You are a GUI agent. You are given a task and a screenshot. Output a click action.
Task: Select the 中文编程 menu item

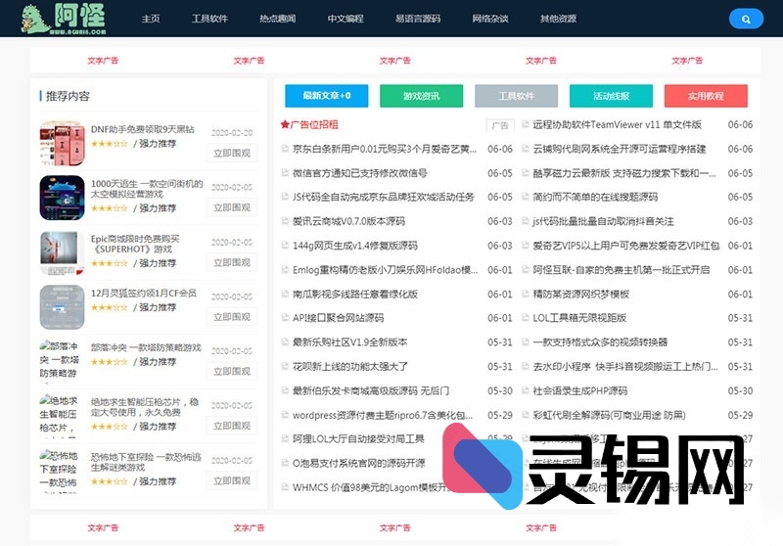345,19
